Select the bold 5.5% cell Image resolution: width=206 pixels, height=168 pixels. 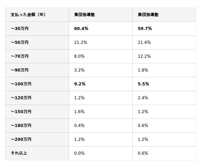coord(143,84)
